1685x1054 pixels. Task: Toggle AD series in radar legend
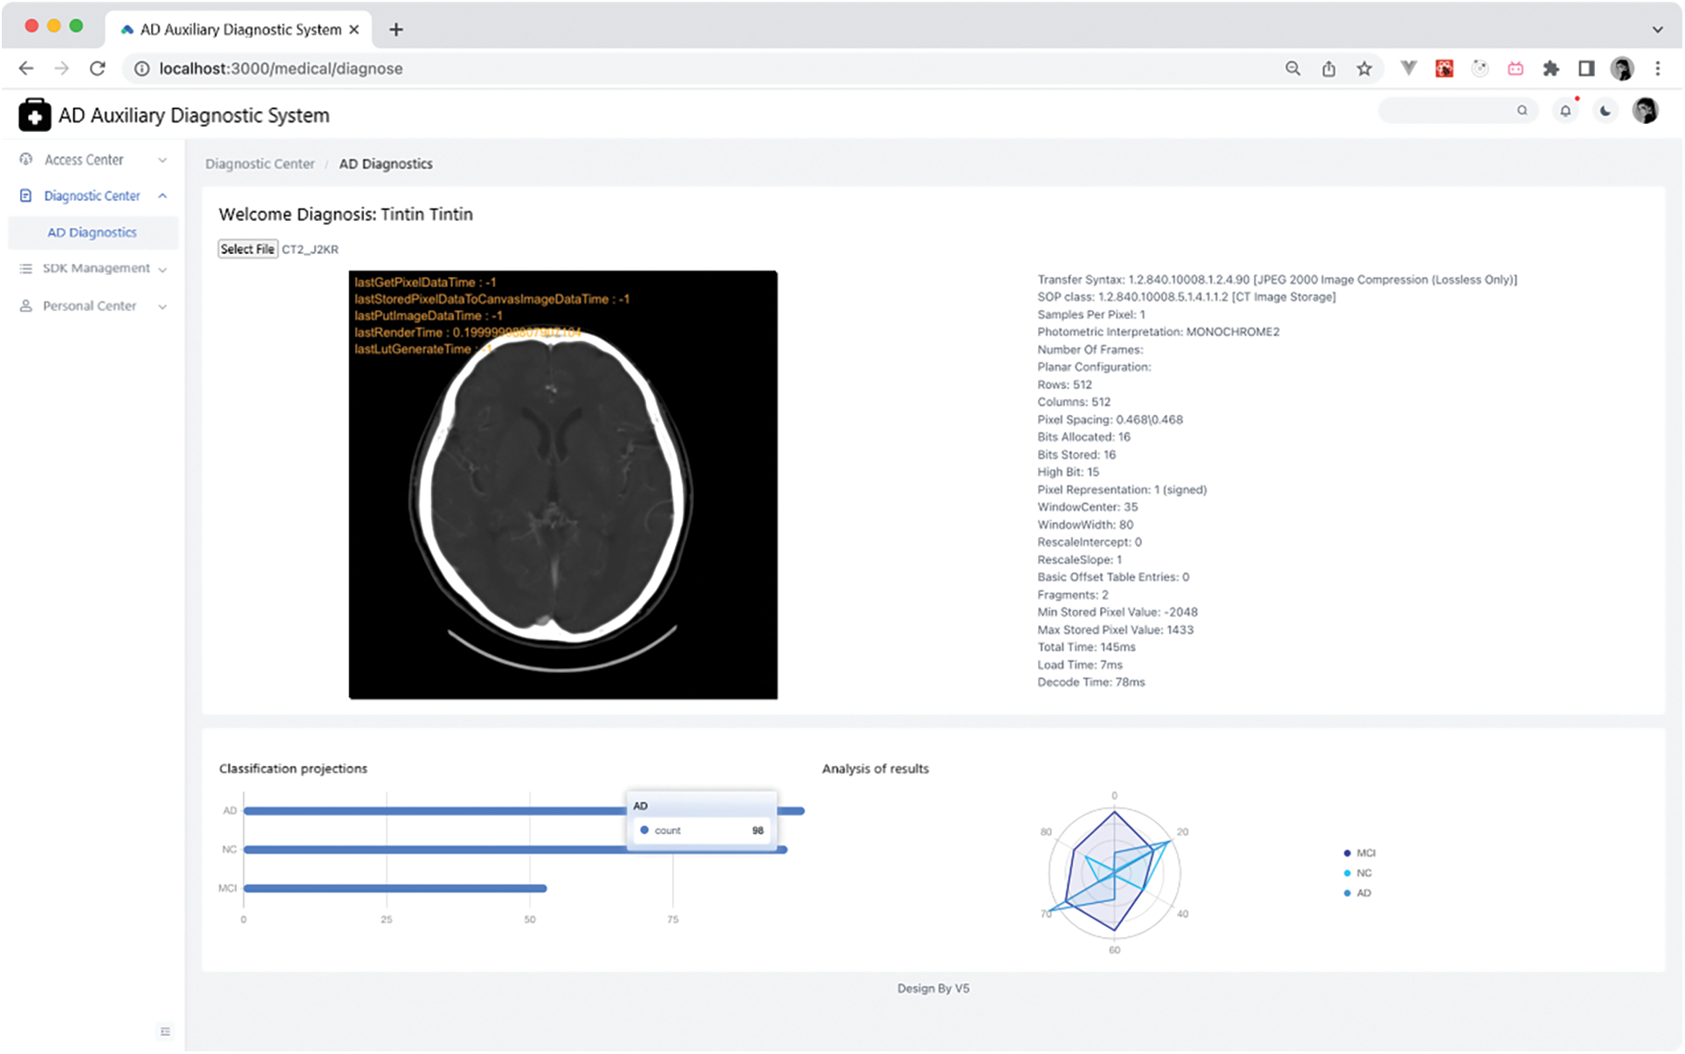[1358, 893]
